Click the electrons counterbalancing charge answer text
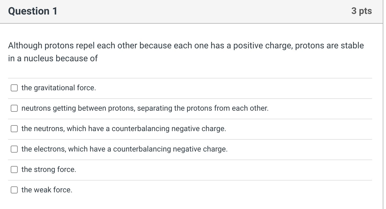This screenshot has height=209, width=386. [124, 149]
